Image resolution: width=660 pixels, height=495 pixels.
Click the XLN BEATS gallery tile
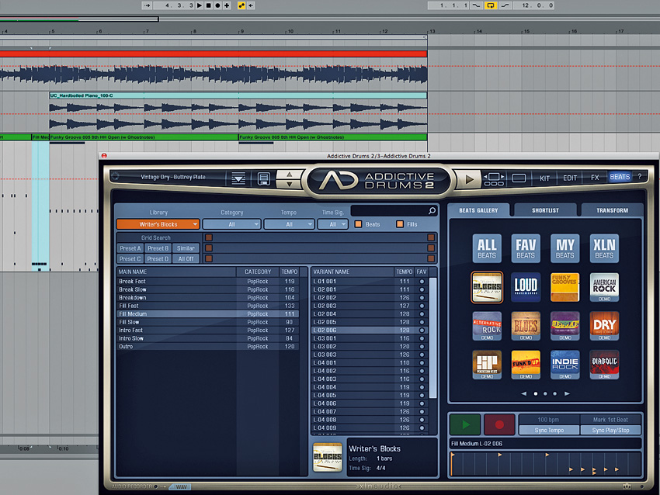coord(604,248)
